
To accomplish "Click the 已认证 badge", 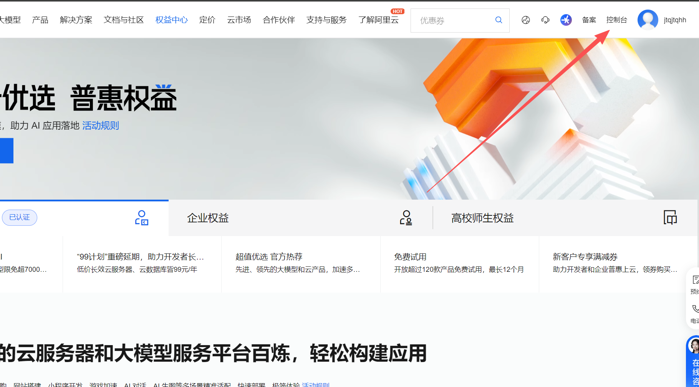I will (20, 218).
